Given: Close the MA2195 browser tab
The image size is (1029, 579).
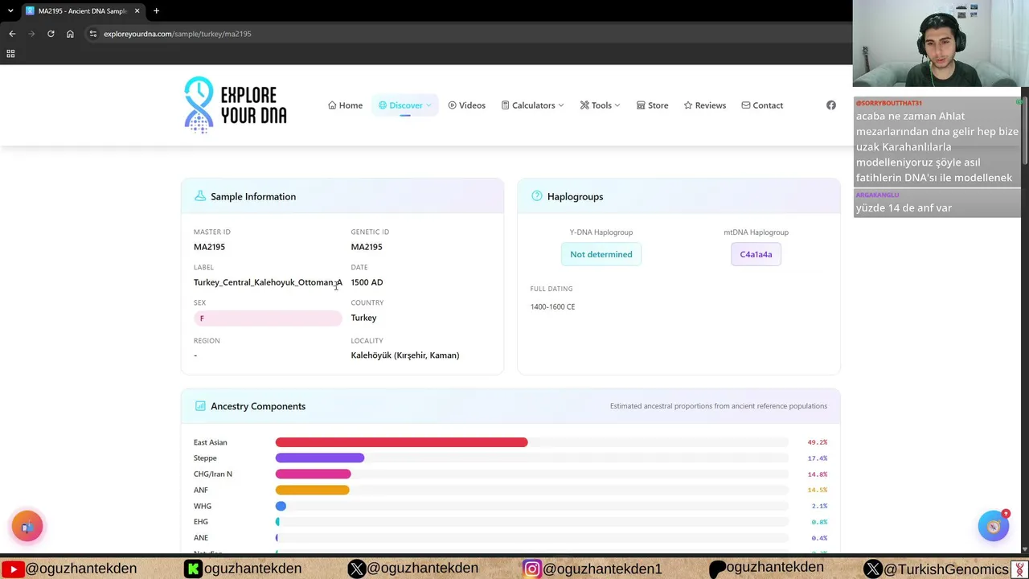Looking at the screenshot, I should coord(137,10).
